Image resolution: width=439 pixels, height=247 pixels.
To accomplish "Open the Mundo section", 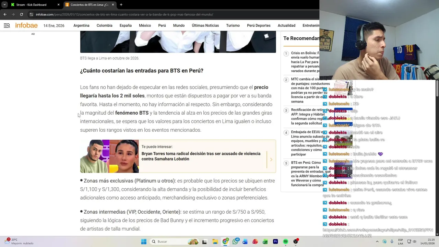I will click(179, 25).
